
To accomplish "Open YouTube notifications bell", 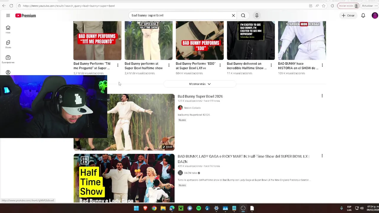I will point(363,15).
